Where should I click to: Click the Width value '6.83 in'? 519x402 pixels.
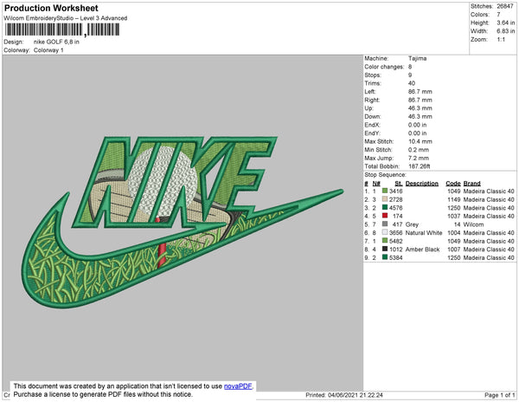(505, 31)
